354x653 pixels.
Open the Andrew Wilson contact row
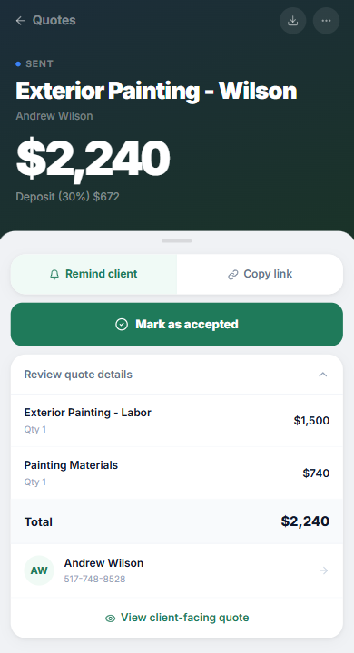pyautogui.click(x=177, y=570)
